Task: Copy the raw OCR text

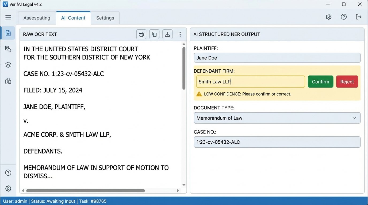Action: click(154, 34)
